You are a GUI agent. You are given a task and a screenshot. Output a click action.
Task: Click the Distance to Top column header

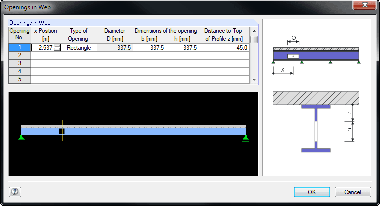[224, 35]
